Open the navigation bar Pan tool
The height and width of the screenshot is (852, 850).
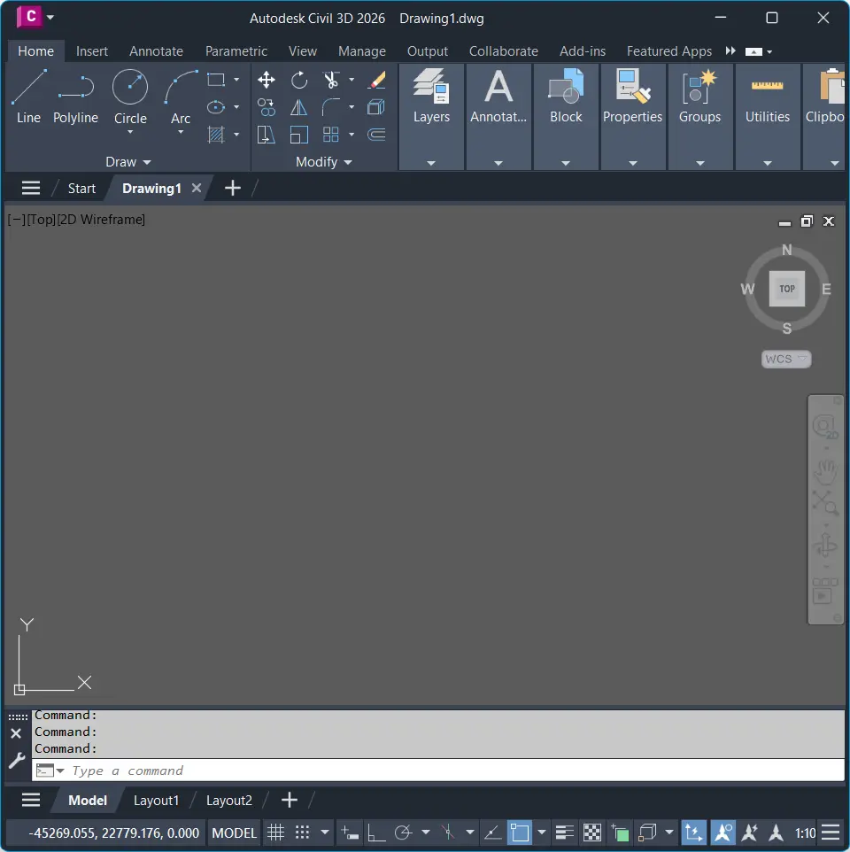pyautogui.click(x=825, y=472)
